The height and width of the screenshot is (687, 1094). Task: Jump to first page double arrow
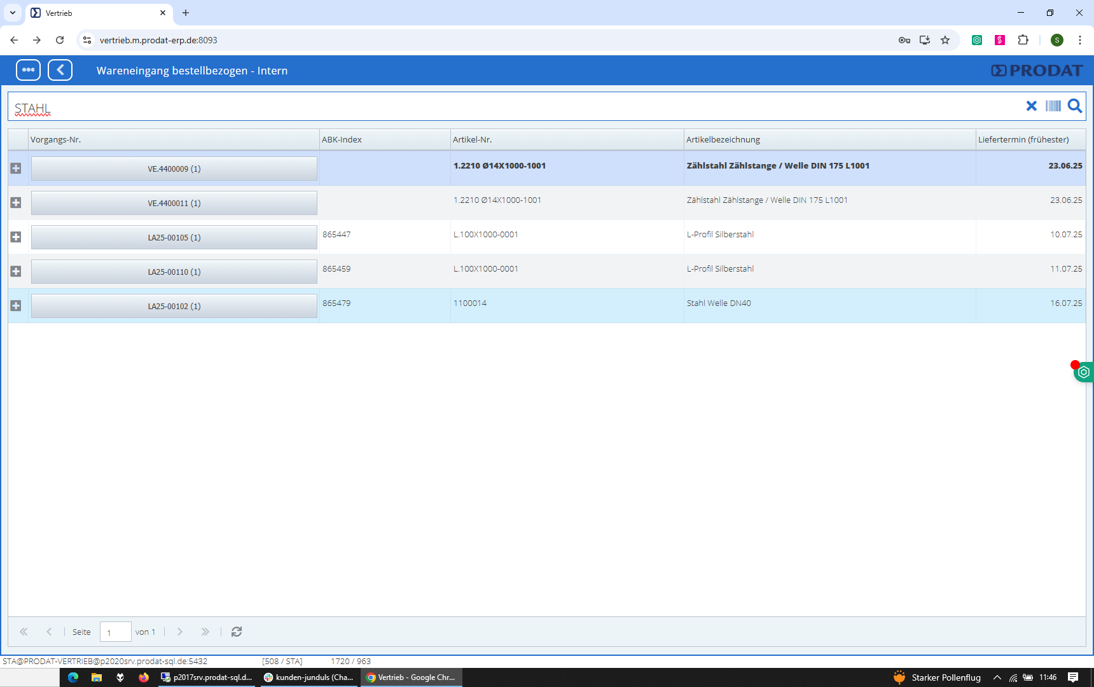click(x=24, y=632)
